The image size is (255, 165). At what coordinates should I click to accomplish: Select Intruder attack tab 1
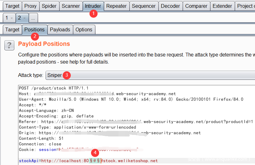7,18
